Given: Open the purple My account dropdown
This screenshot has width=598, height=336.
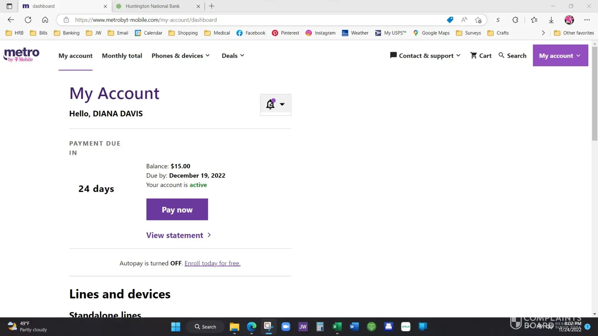Looking at the screenshot, I should pos(560,55).
